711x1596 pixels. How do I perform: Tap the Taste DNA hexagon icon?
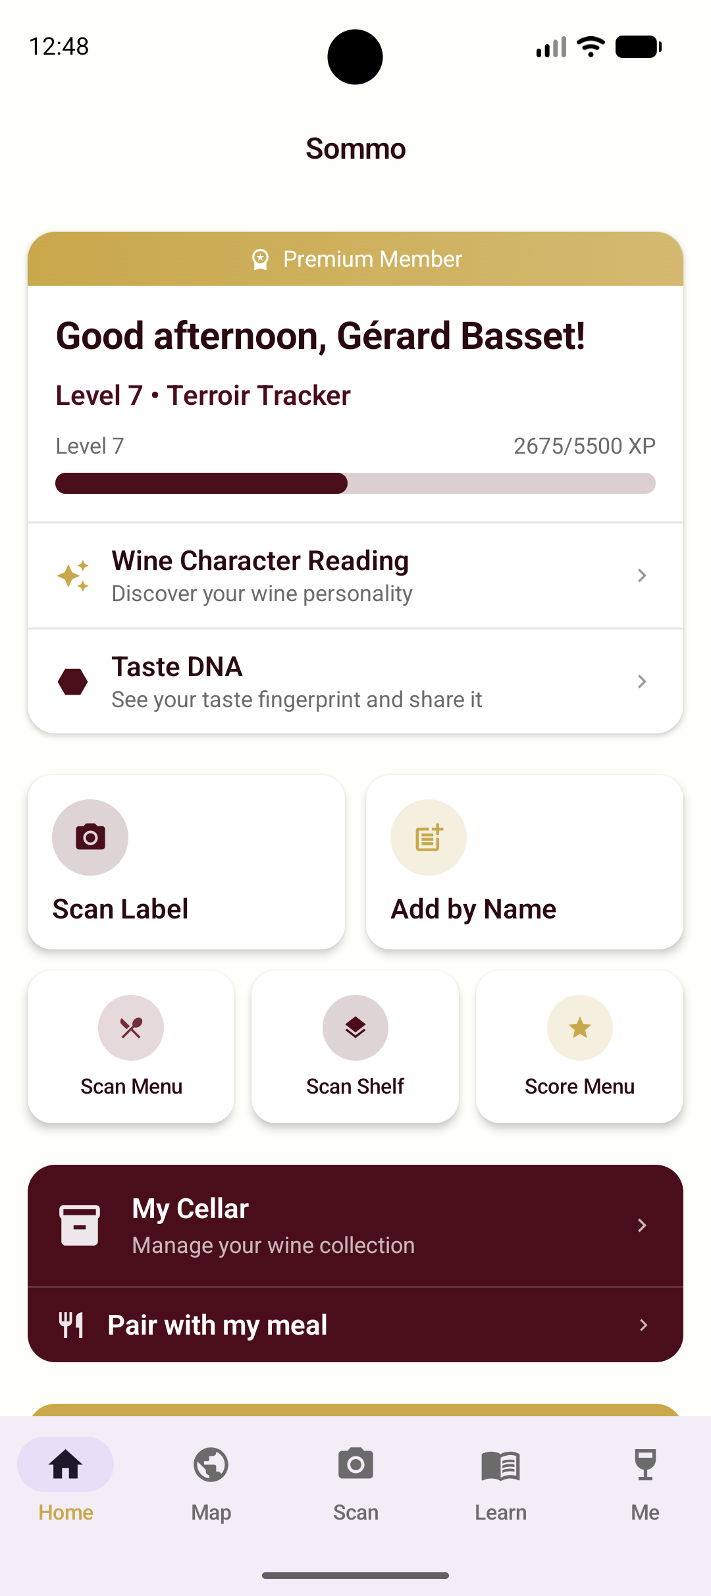coord(72,681)
